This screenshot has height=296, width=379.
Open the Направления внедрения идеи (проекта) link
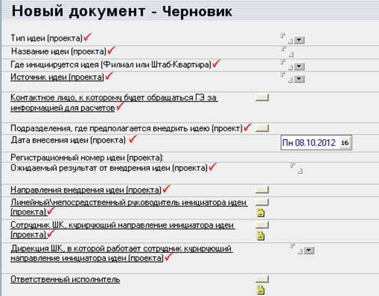tap(86, 190)
